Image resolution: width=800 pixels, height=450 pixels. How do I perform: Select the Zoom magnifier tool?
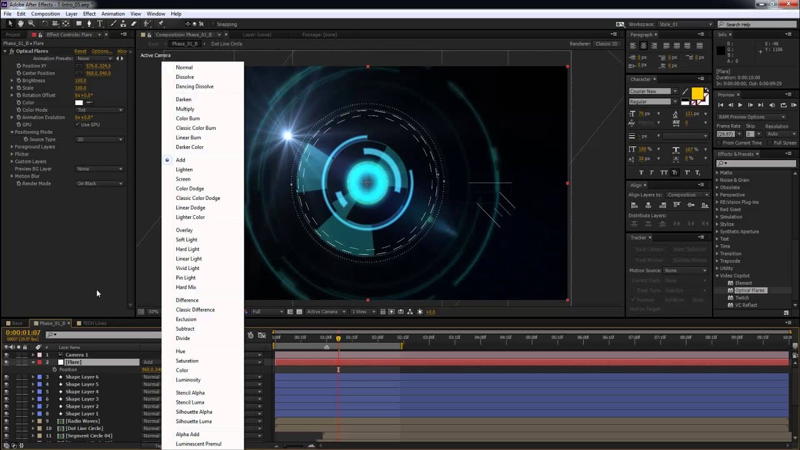(31, 24)
